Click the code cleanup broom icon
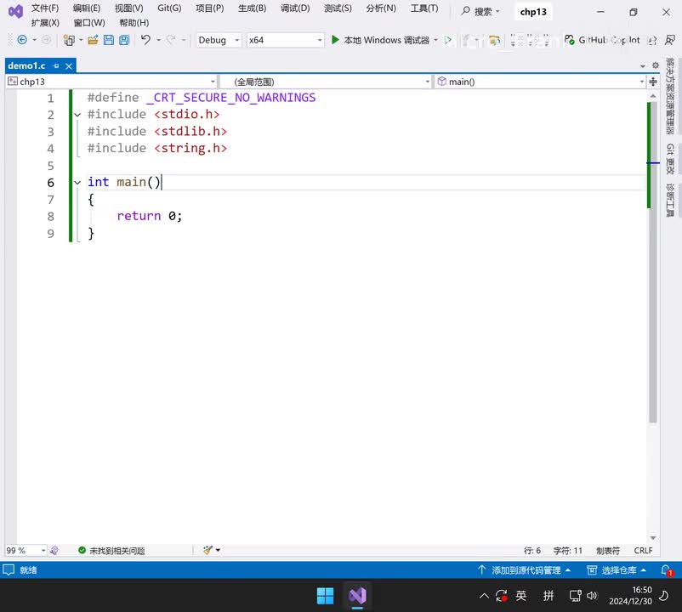The width and height of the screenshot is (682, 612). coord(207,550)
